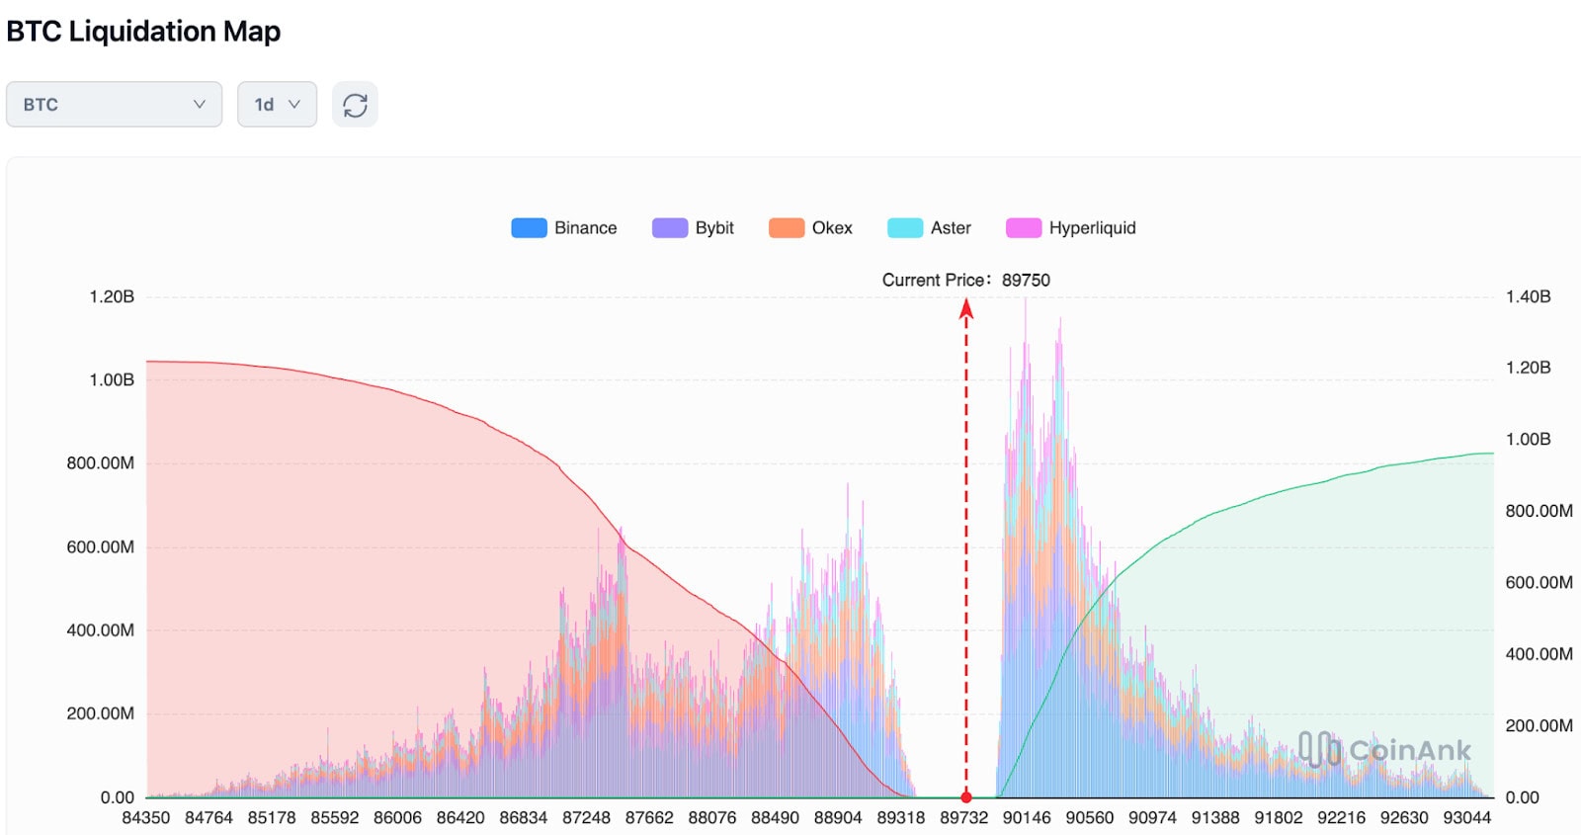Click the orange Okex legend swatch

(x=786, y=228)
